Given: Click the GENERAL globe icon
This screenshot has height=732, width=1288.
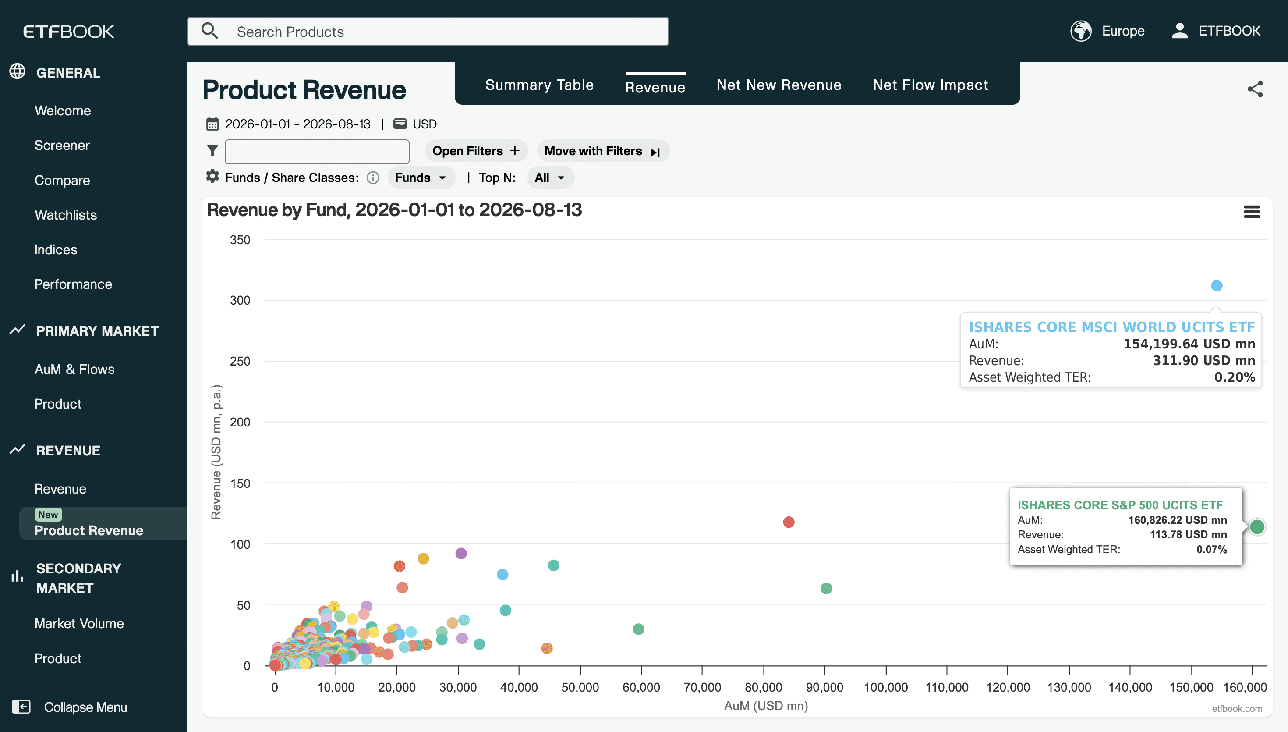Looking at the screenshot, I should click(x=18, y=71).
